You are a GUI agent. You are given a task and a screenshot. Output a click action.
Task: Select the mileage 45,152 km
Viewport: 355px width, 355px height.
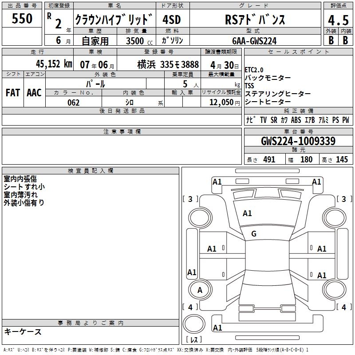pos(54,64)
